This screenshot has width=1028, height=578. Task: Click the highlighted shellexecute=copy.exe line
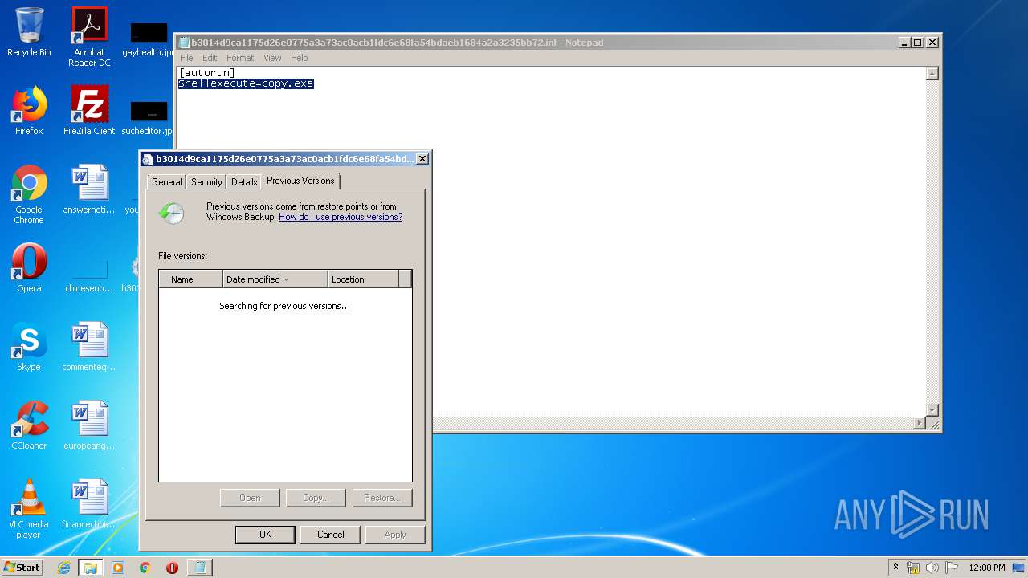coord(246,83)
